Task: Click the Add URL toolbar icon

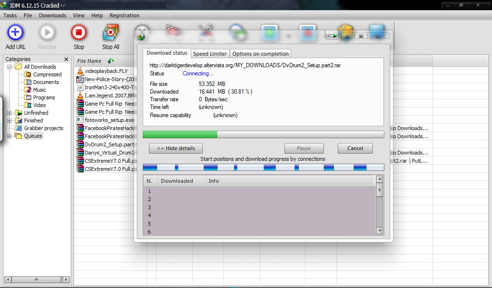Action: point(15,33)
